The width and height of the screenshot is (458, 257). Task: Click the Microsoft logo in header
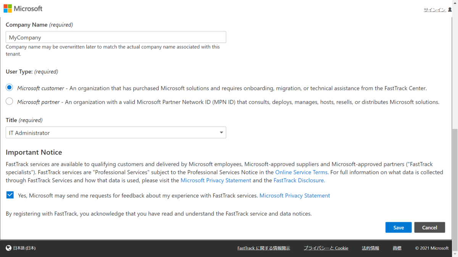pyautogui.click(x=23, y=8)
